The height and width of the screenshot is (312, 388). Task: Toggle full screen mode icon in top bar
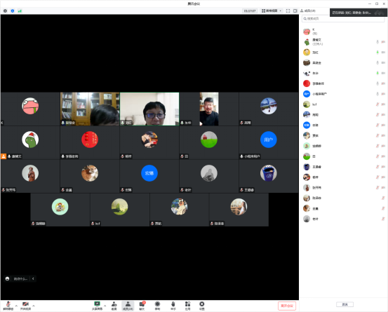tap(288, 11)
